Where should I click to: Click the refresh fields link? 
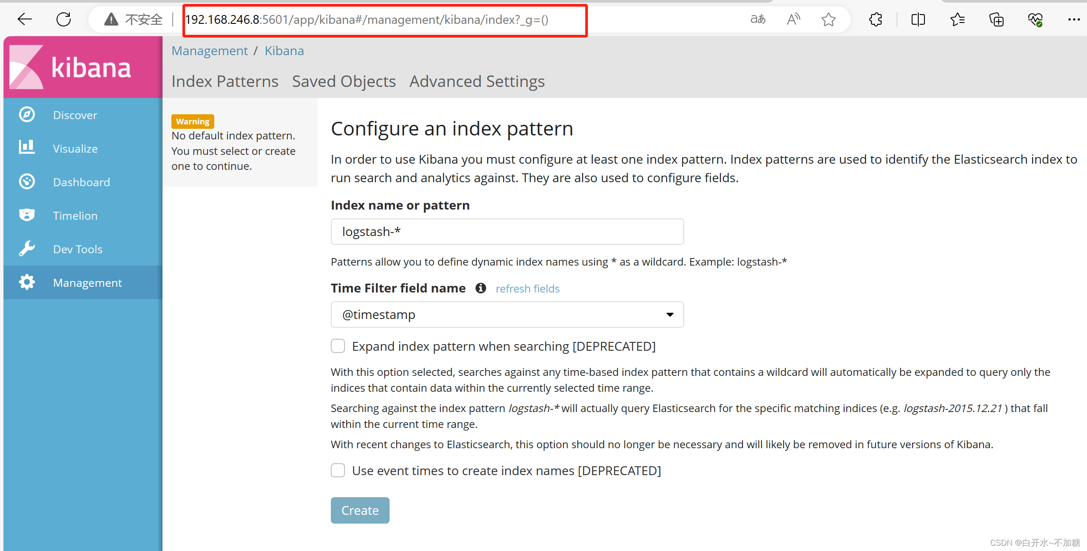click(x=527, y=289)
